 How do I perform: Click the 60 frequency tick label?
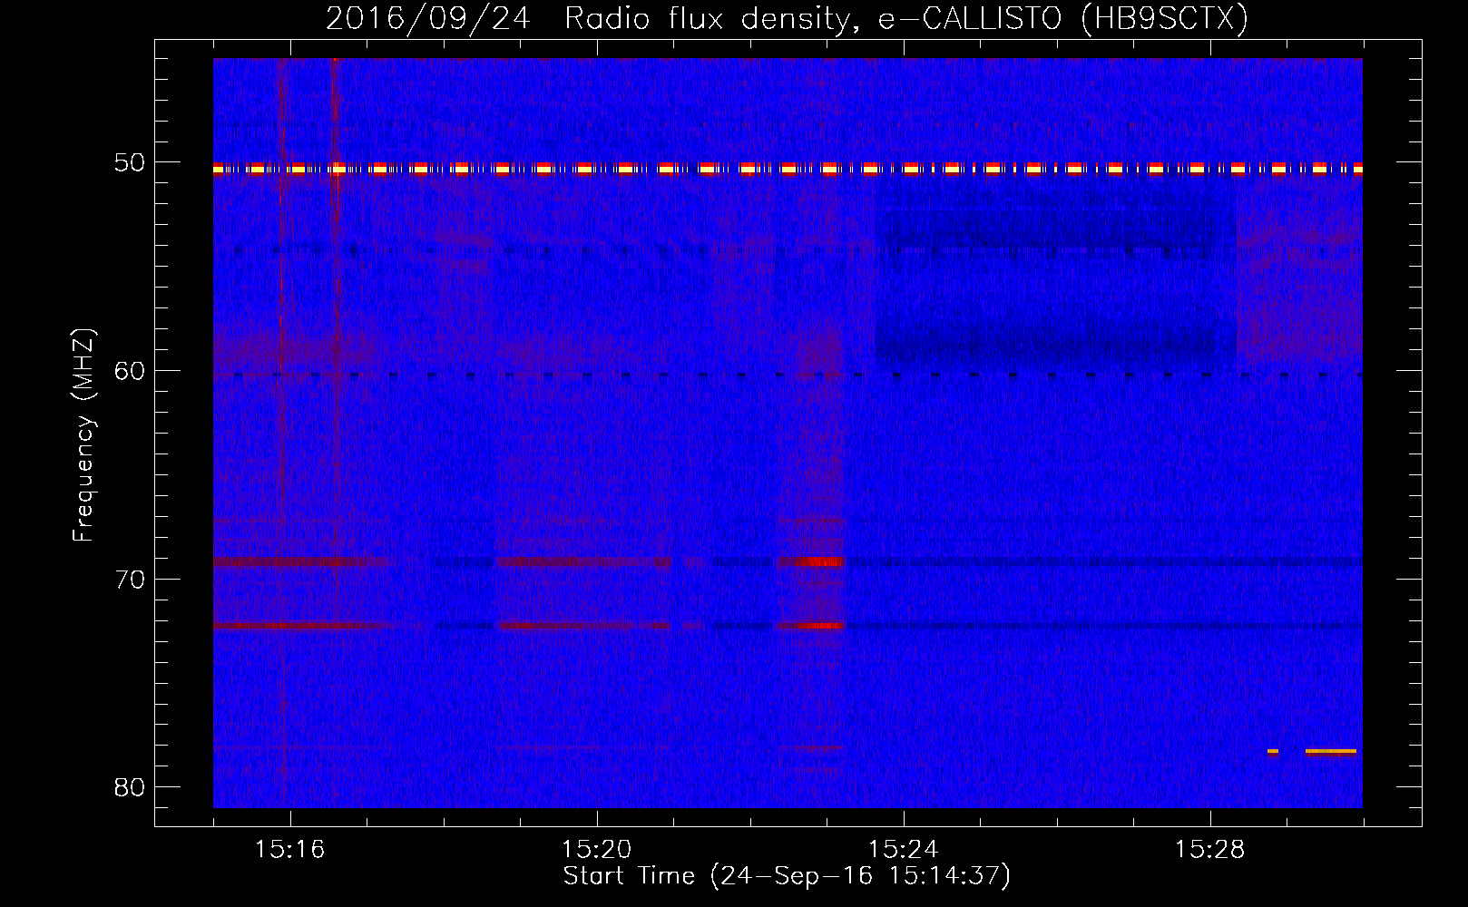click(130, 370)
